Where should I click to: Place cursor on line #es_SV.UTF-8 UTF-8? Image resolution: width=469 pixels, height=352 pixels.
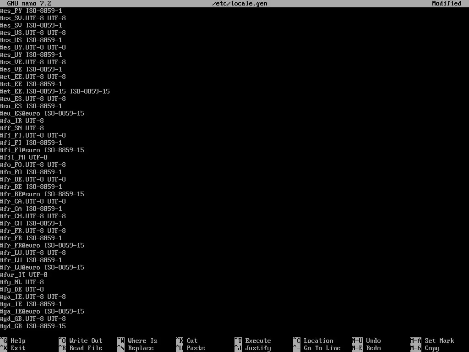tap(33, 18)
